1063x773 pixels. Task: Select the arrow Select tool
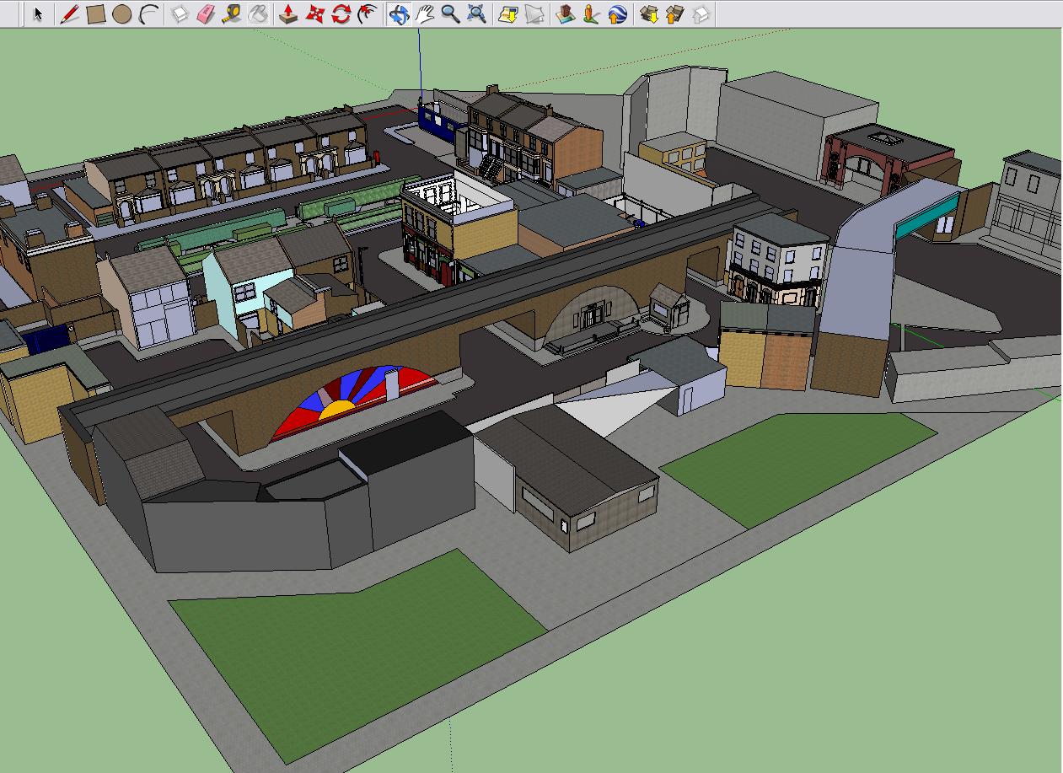(38, 14)
